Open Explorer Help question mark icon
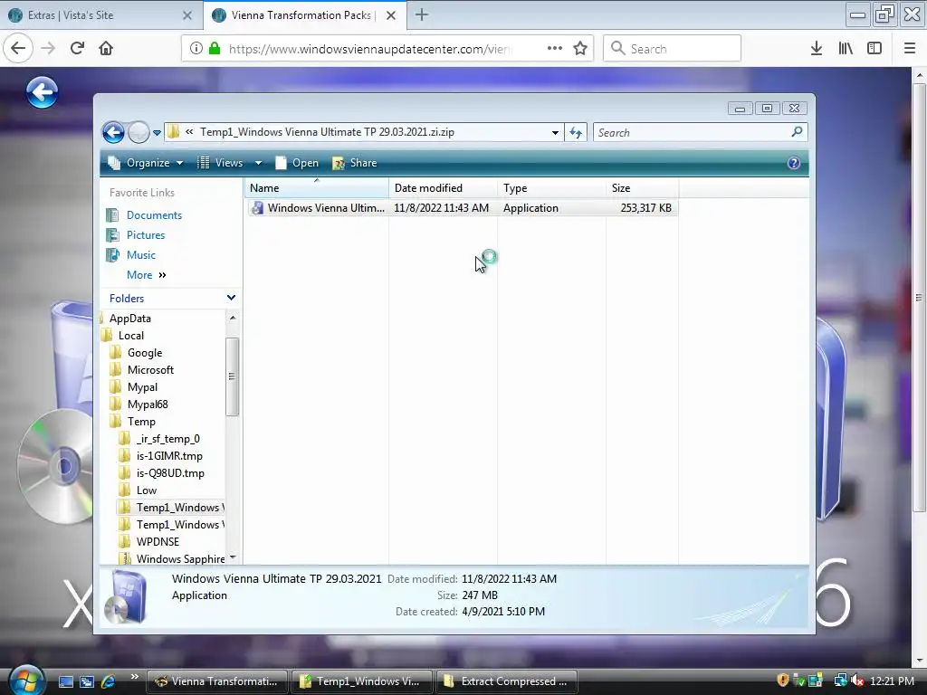 [x=793, y=163]
